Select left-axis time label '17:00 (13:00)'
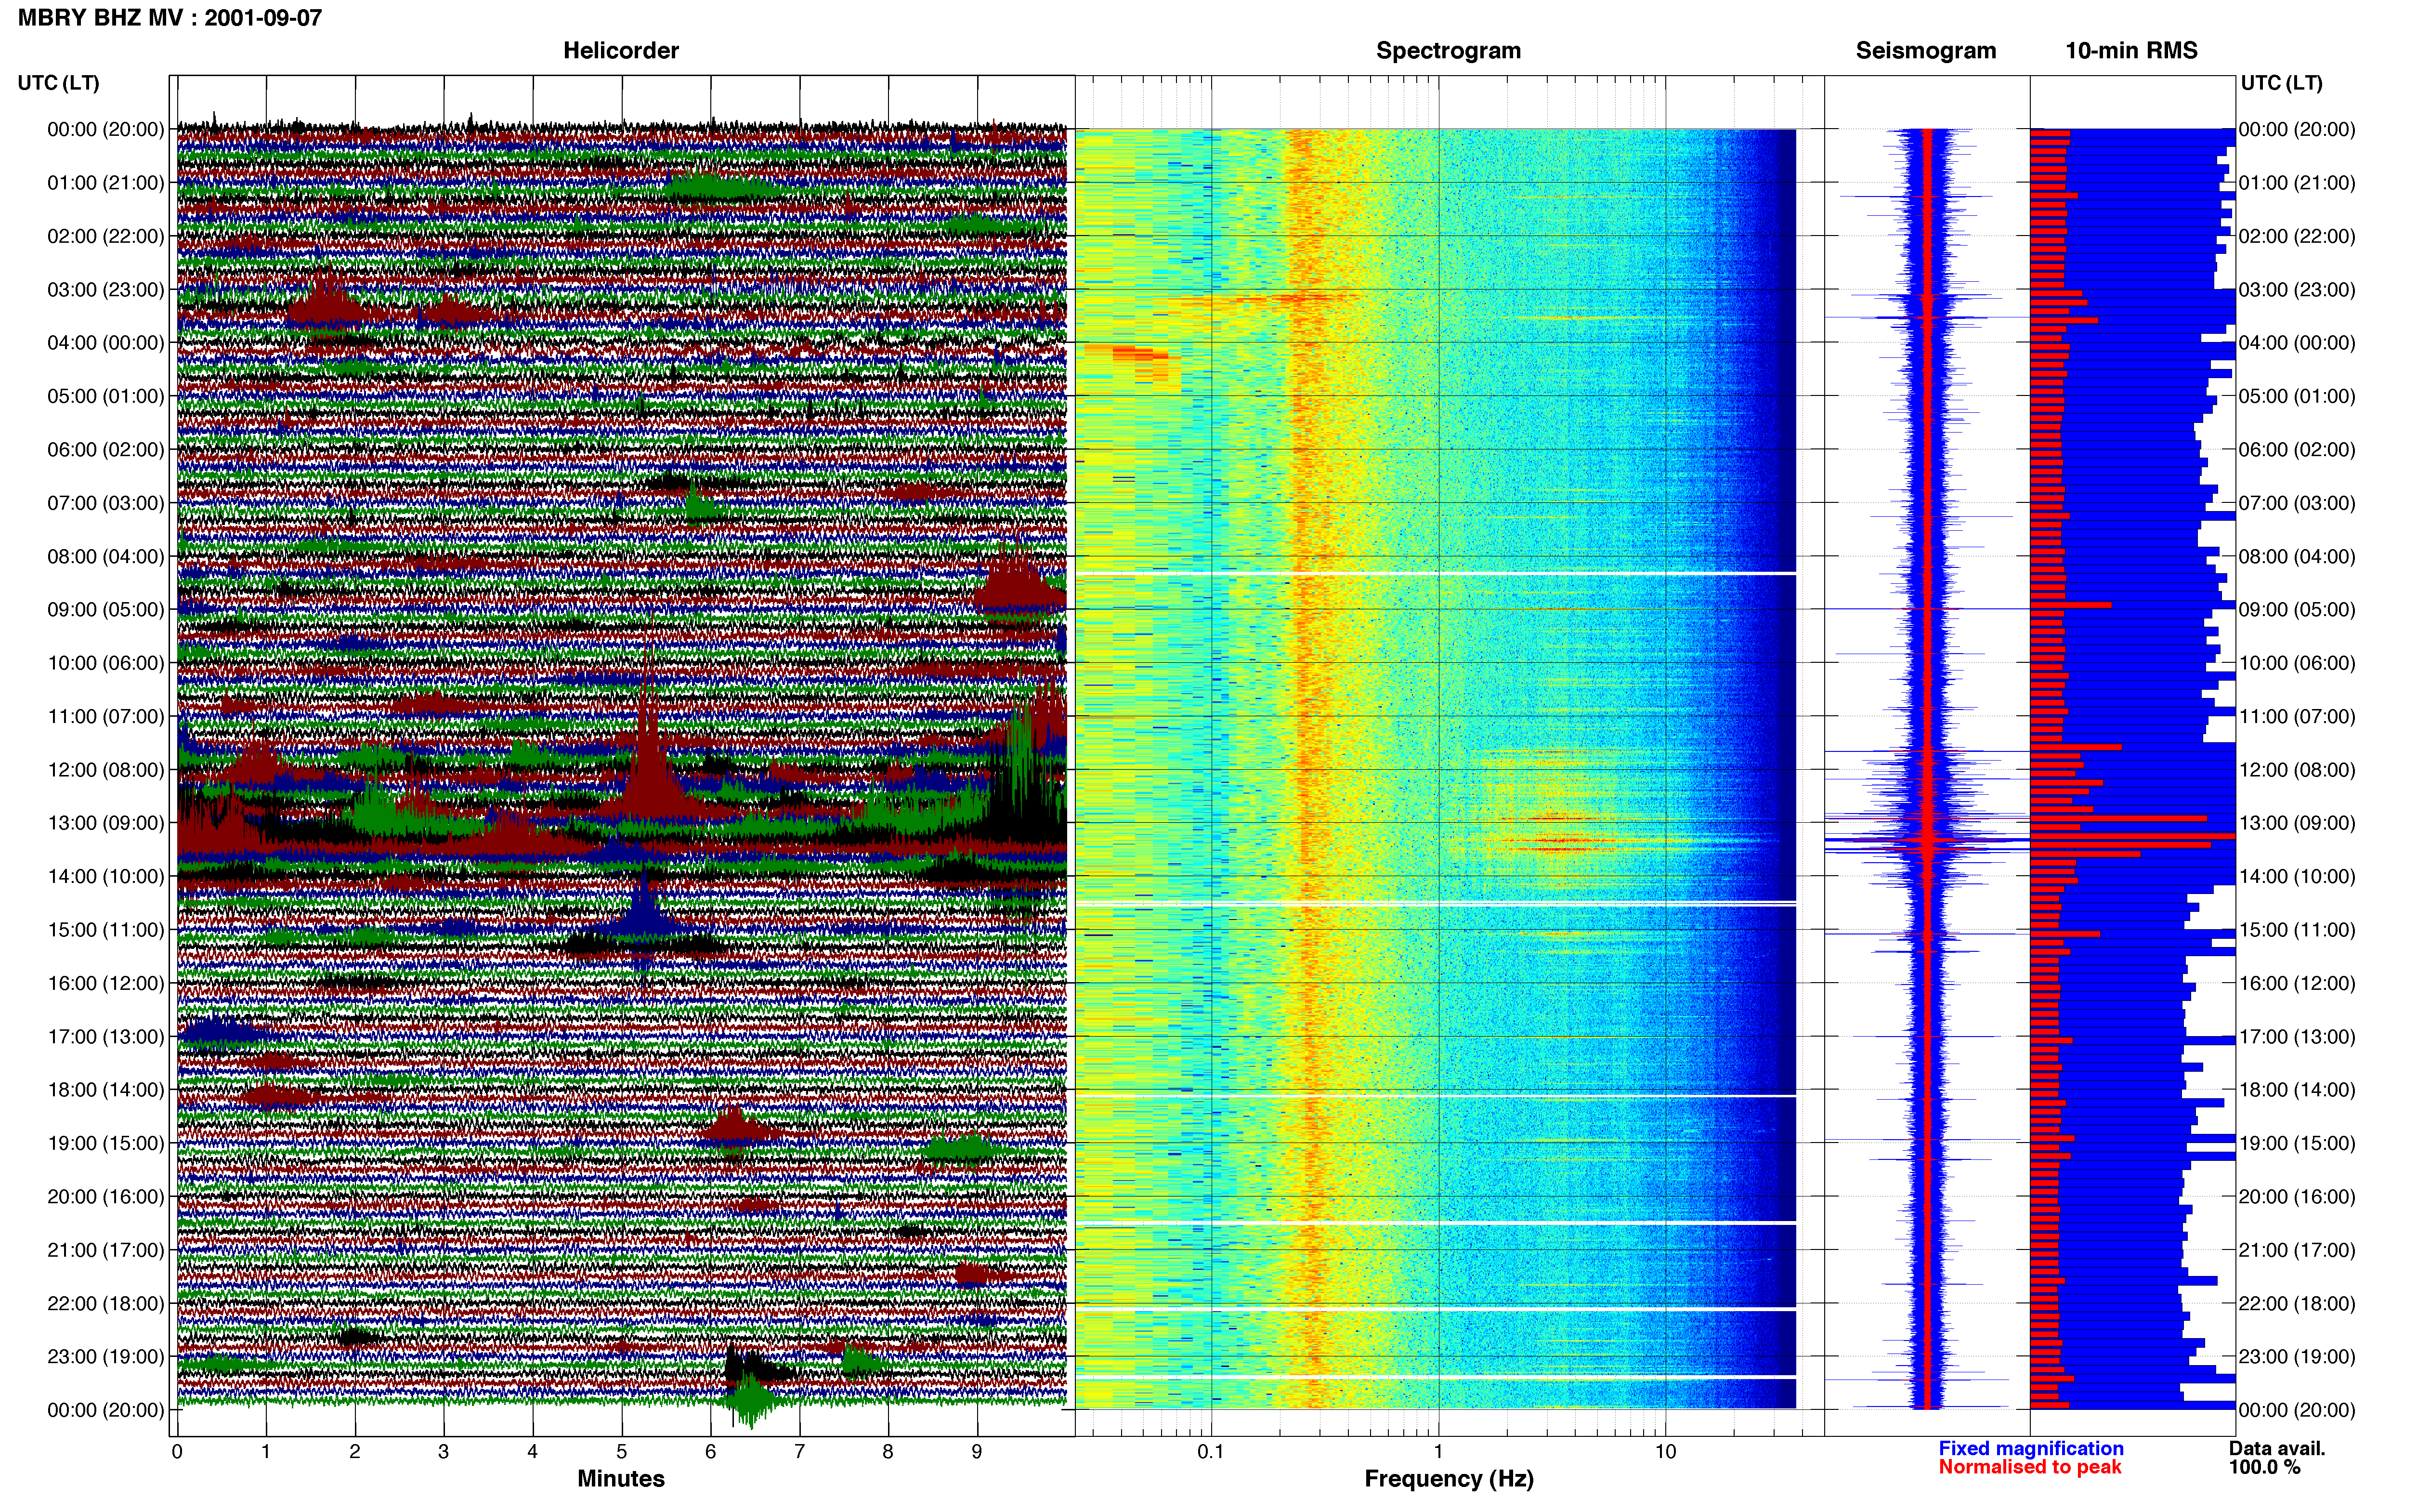The image size is (2417, 1512). click(x=106, y=1037)
